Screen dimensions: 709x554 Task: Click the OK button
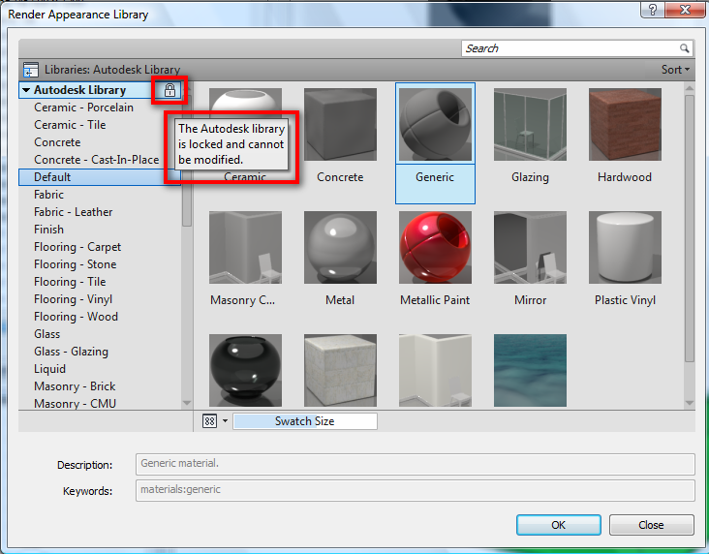point(559,525)
